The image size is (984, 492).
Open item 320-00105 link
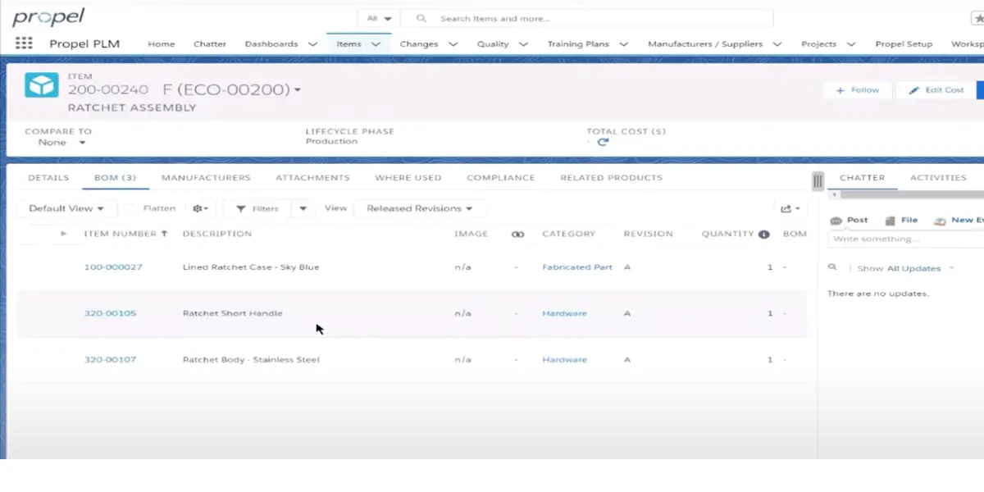pos(110,313)
